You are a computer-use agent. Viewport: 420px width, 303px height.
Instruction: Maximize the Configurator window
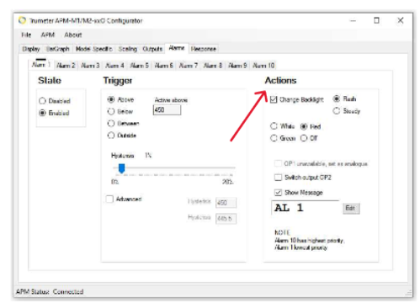376,20
